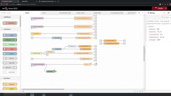Collapse all palette categories arrow button
Image resolution: width=171 pixels, height=96 pixels.
[x=17, y=91]
